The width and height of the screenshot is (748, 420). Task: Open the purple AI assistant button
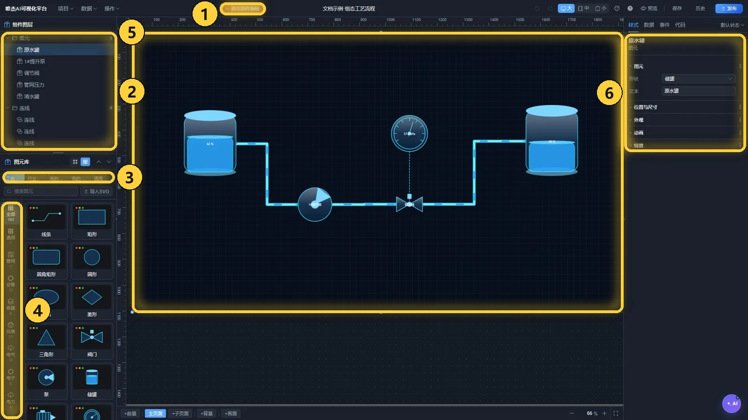(732, 404)
